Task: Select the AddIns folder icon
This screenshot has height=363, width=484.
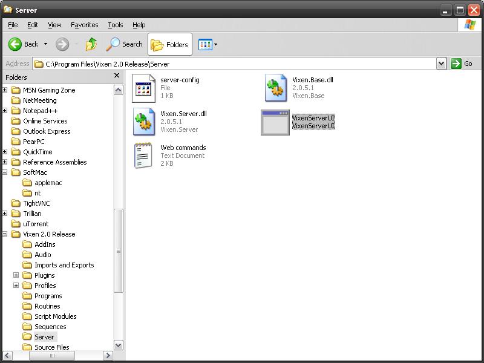Action: click(27, 244)
